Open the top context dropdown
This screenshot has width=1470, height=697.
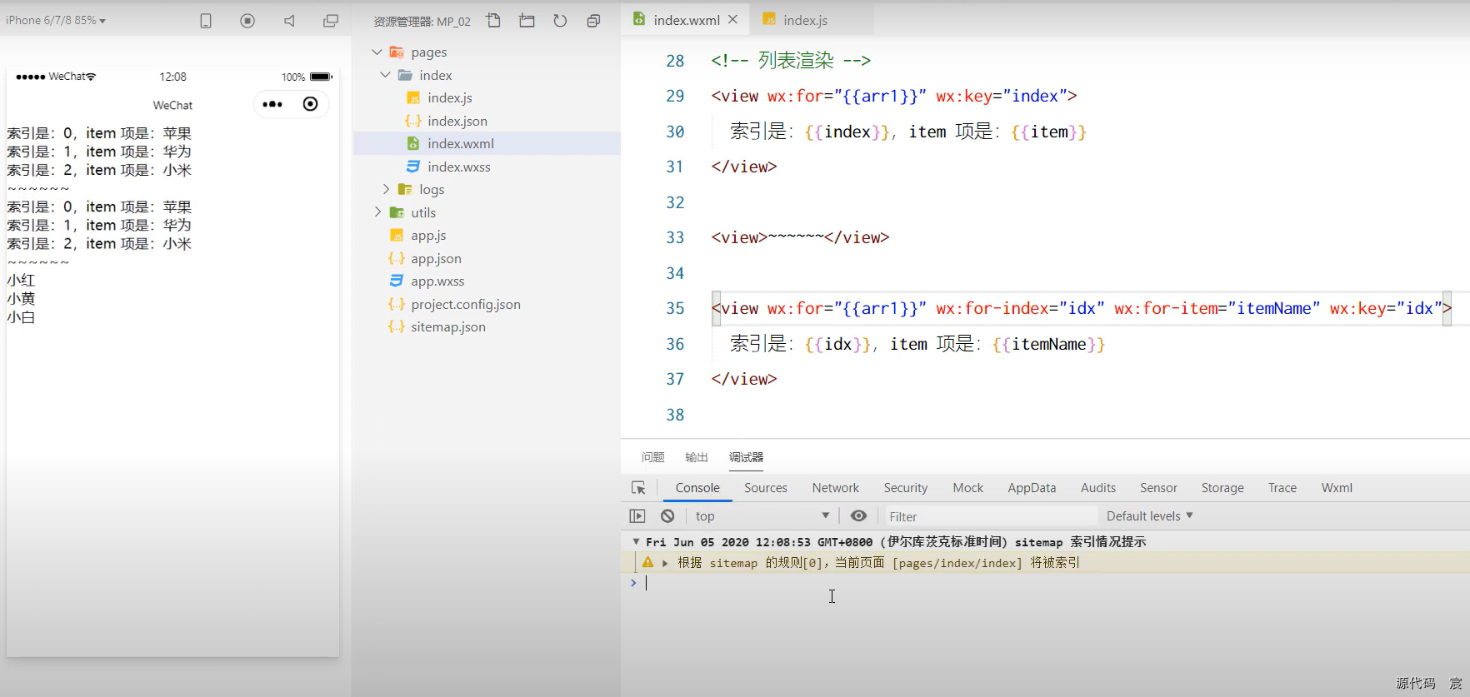(762, 516)
